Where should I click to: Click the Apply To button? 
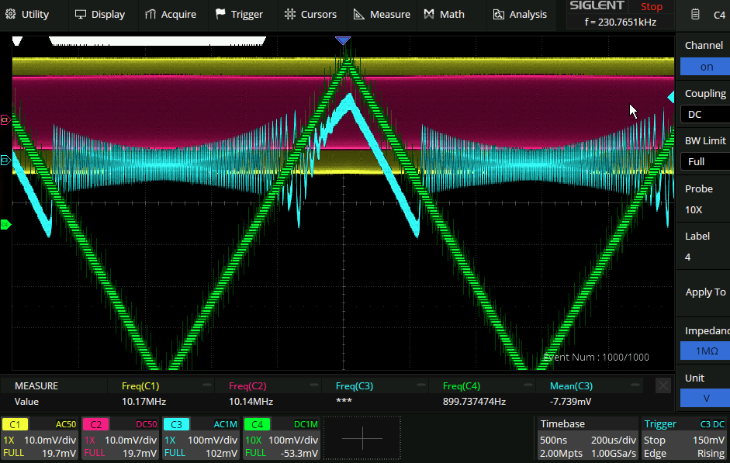(705, 292)
